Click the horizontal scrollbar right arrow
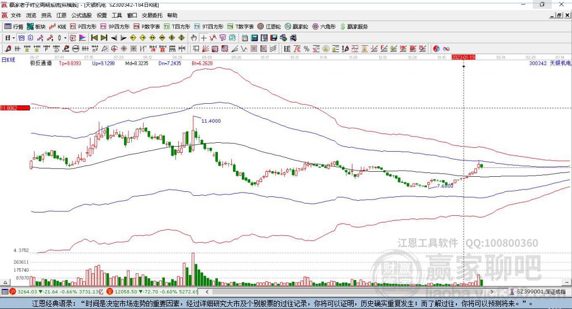This screenshot has width=572, height=309. click(492, 292)
